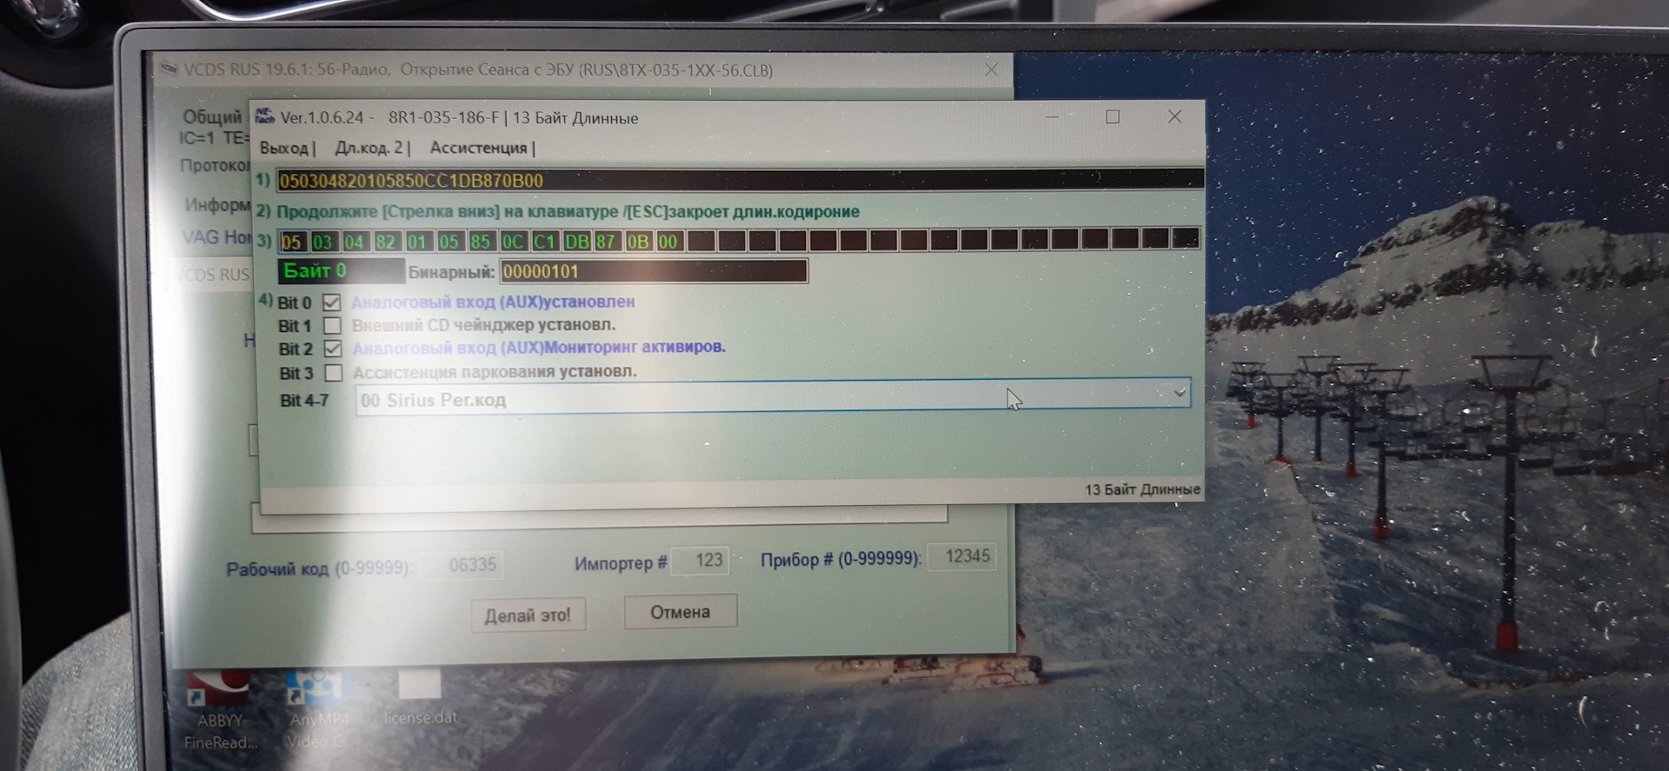Click the Байт 0 label
1669x771 pixels.
tap(340, 271)
